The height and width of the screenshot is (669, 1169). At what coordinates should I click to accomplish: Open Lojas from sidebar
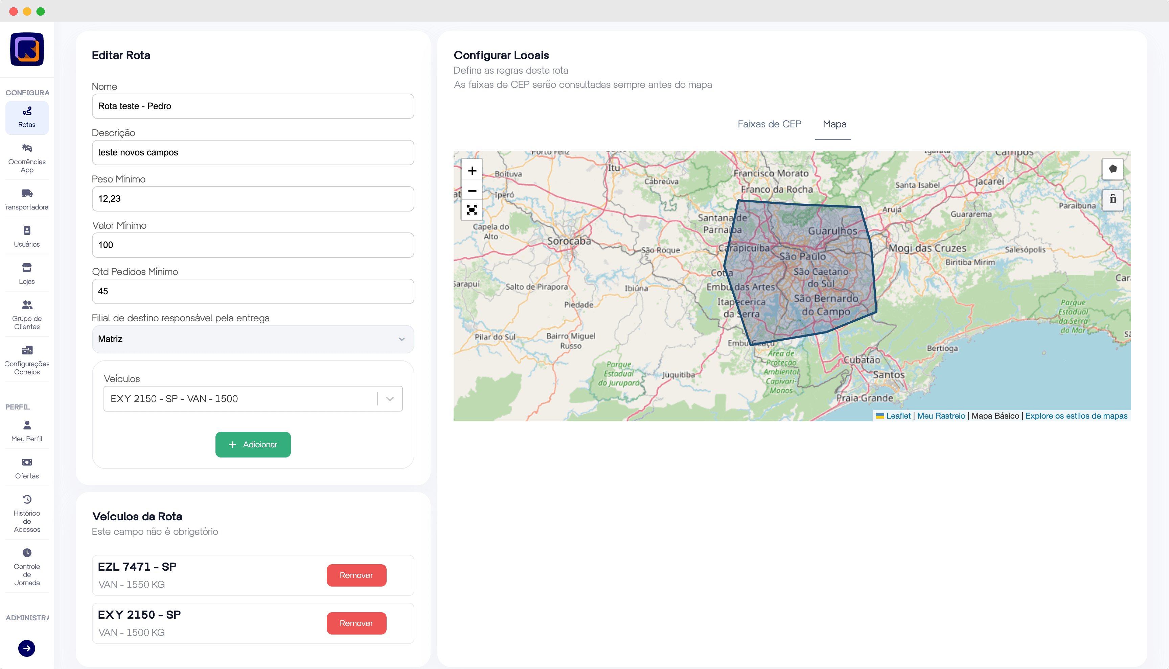pyautogui.click(x=27, y=273)
